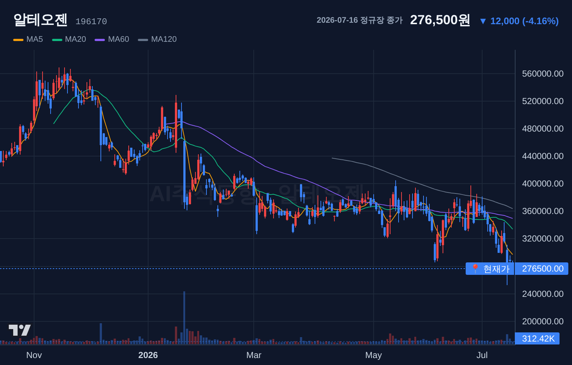This screenshot has width=572, height=365.
Task: Click the MA120 gray legend swatch
Action: tap(143, 40)
